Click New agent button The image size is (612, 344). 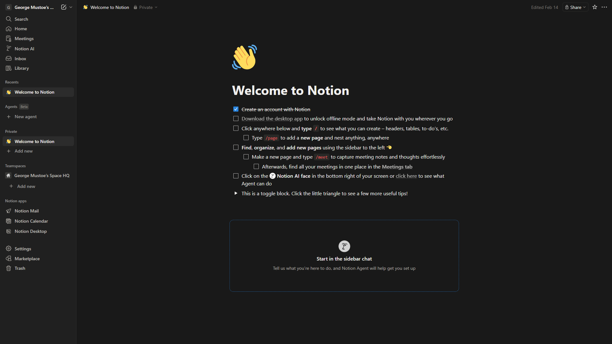(x=38, y=117)
